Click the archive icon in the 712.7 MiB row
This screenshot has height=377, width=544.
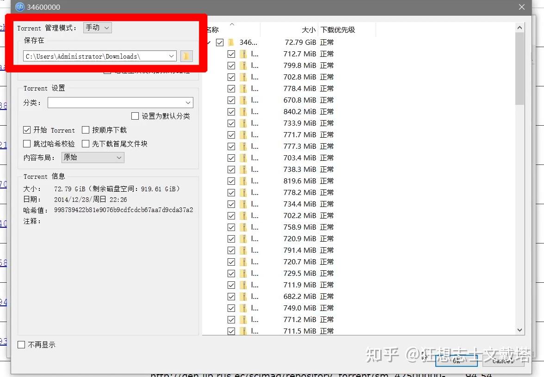pyautogui.click(x=243, y=54)
